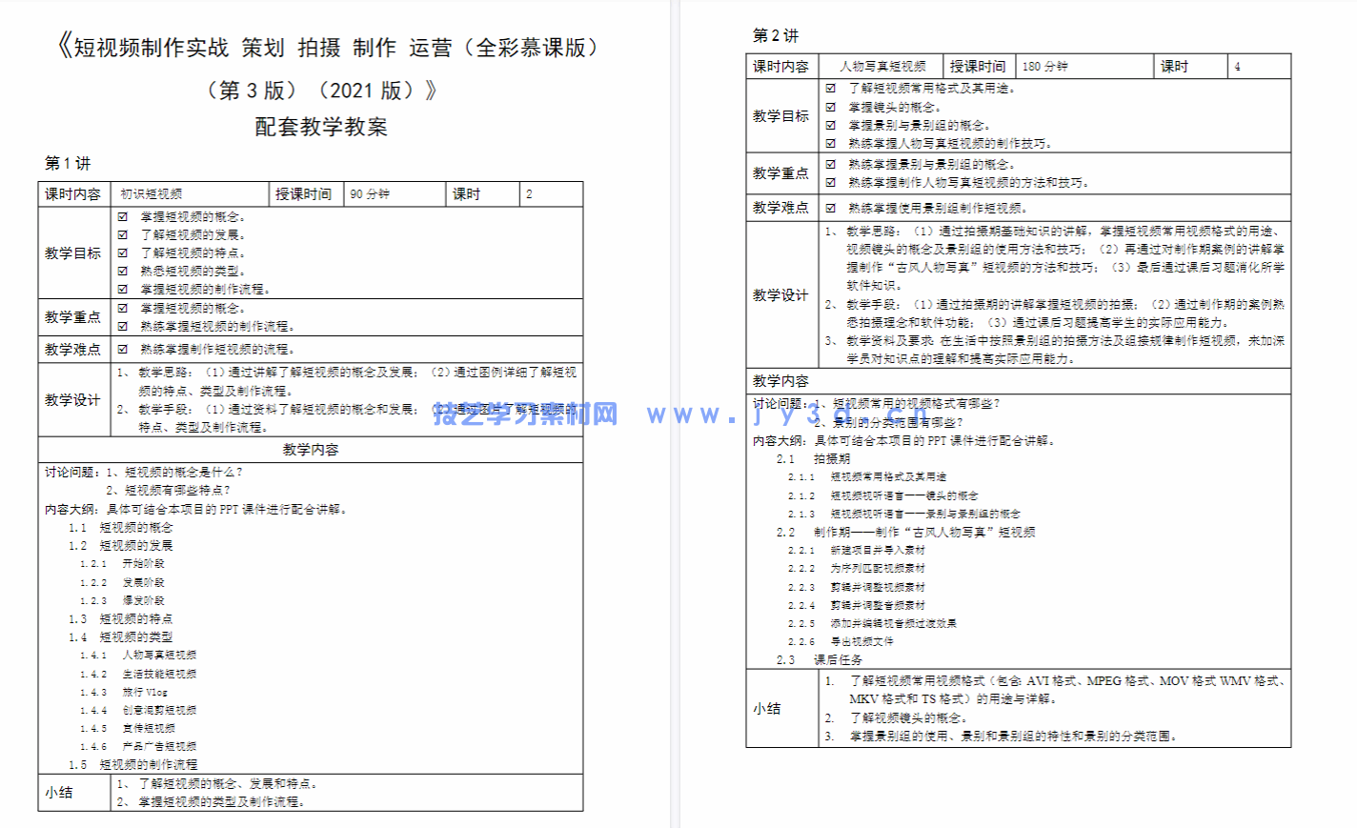The width and height of the screenshot is (1357, 828).
Task: Check the "掌握短视频的概念" checkbox
Action: (x=124, y=216)
